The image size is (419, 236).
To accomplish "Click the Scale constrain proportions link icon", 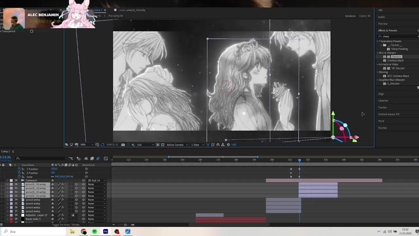I will point(52,177).
